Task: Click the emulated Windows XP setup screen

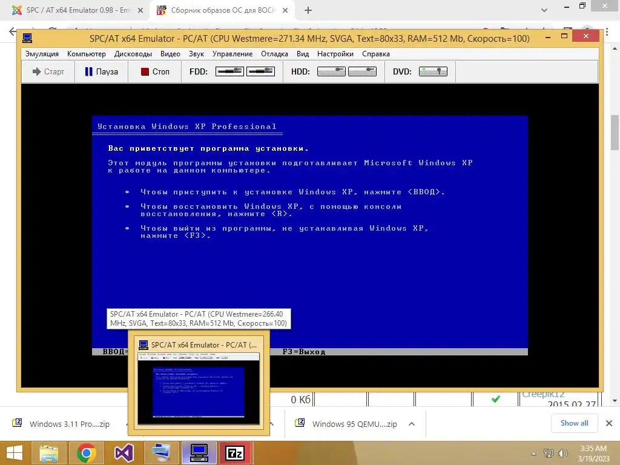Action: point(309,236)
